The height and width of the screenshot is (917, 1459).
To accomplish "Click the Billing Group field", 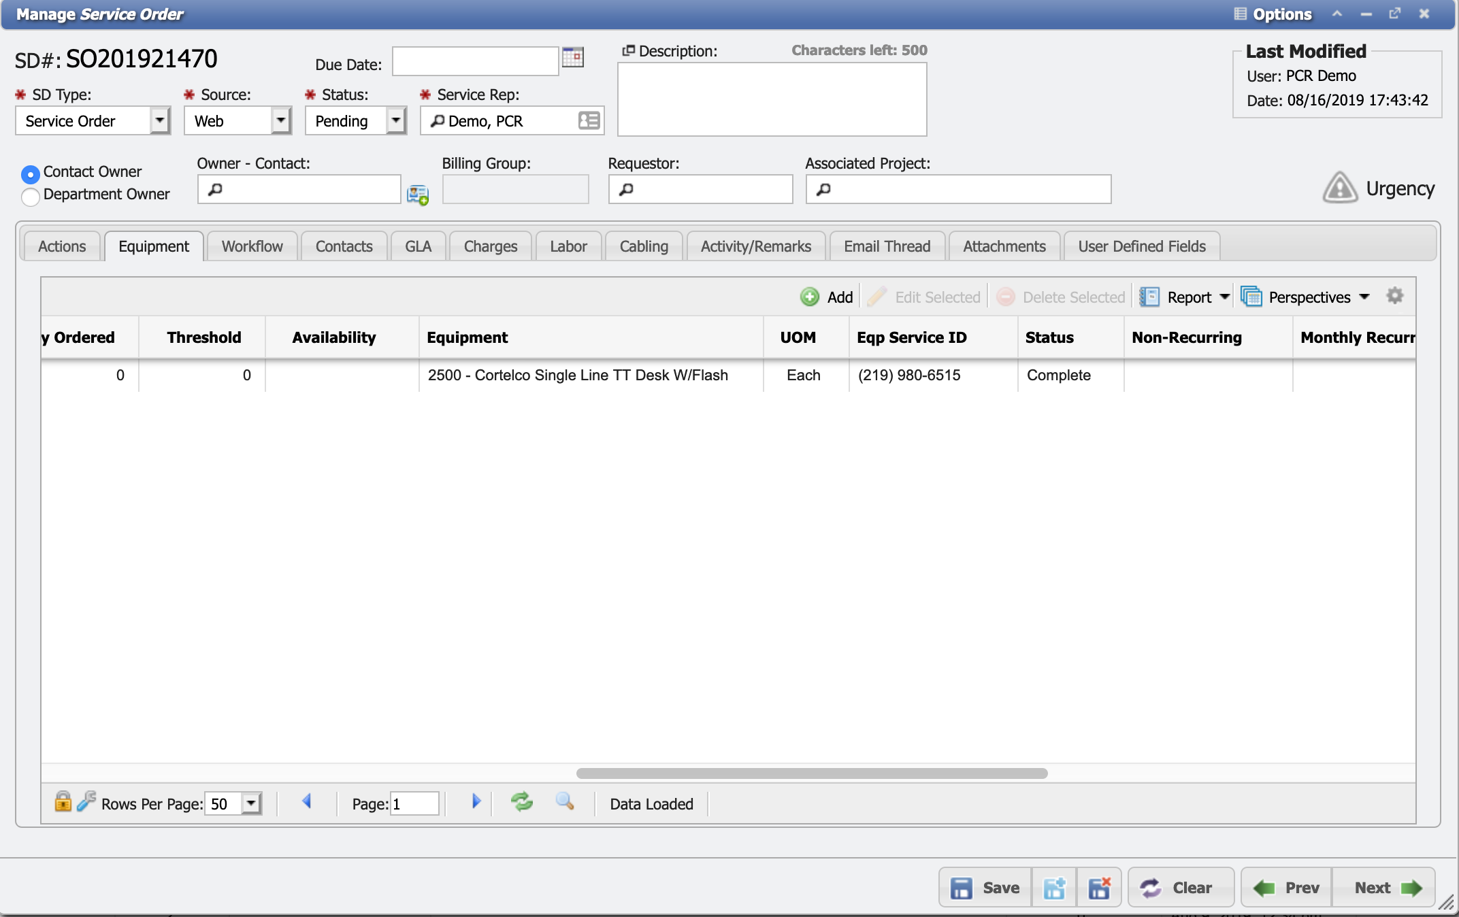I will point(516,189).
